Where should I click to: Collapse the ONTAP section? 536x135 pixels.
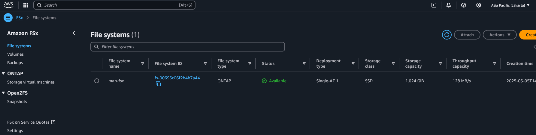coord(3,73)
